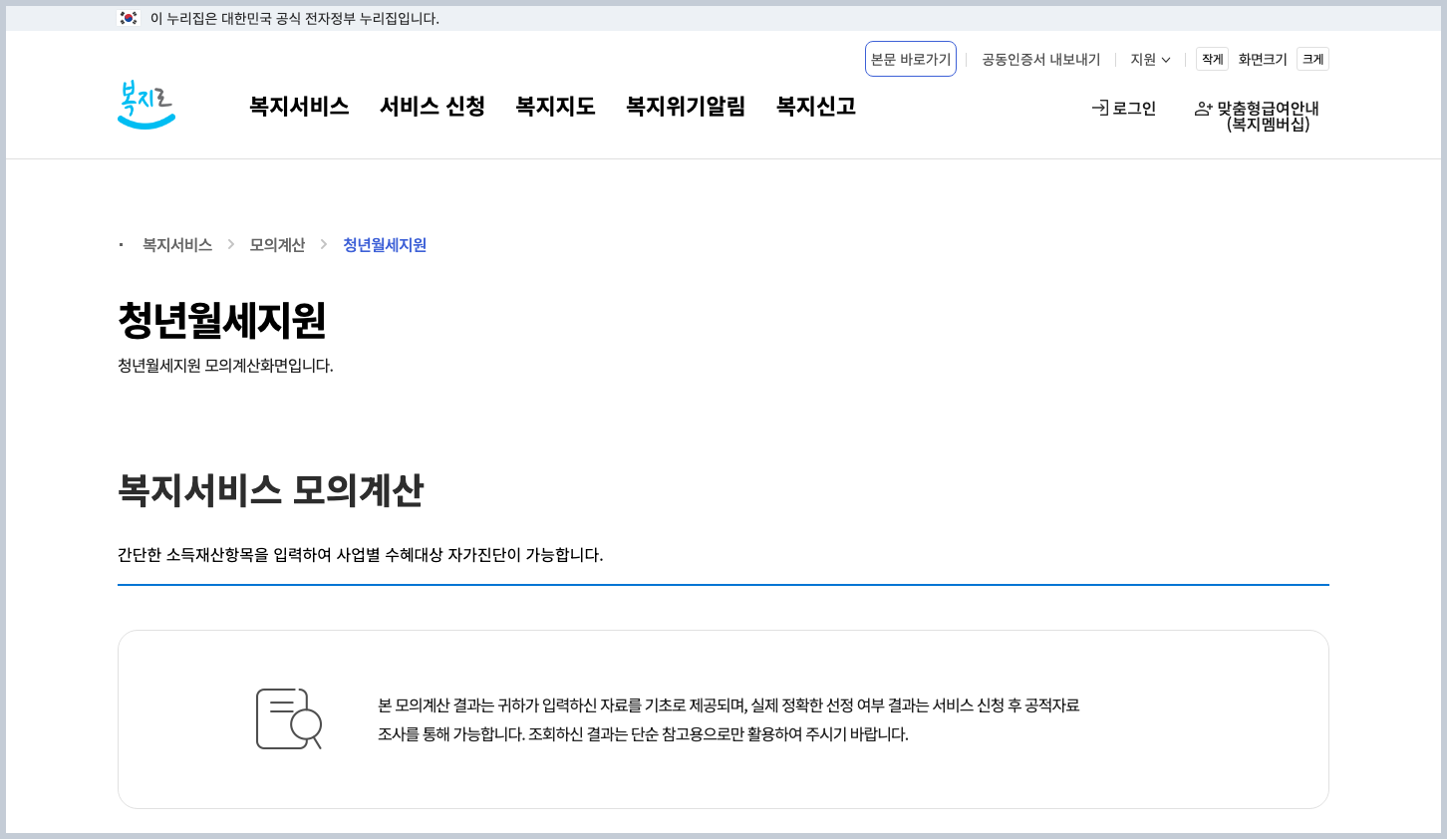Click the document search icon in notice box
Screen dimensions: 1447x839
pos(289,718)
